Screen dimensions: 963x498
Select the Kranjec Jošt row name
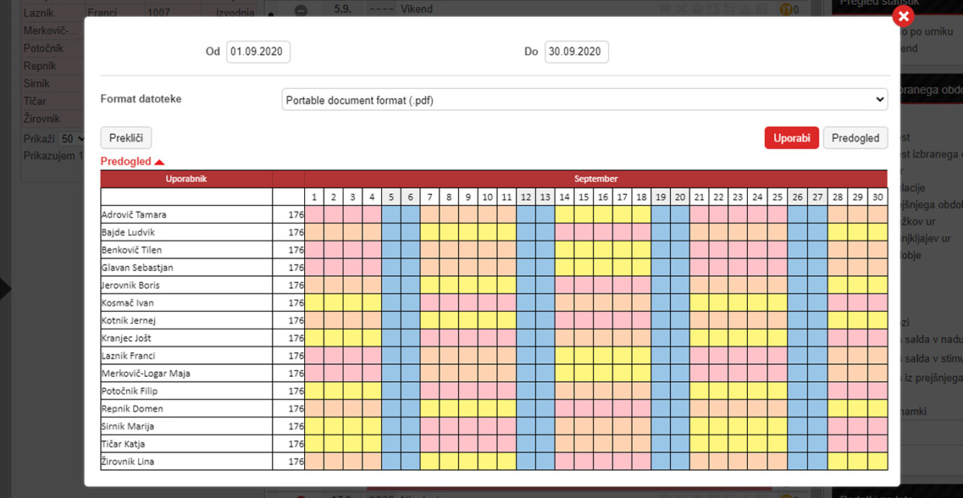tap(126, 338)
